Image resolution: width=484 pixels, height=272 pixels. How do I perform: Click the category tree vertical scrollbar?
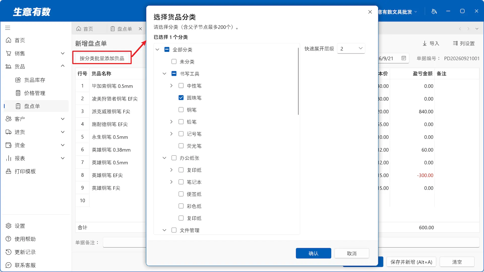click(298, 81)
